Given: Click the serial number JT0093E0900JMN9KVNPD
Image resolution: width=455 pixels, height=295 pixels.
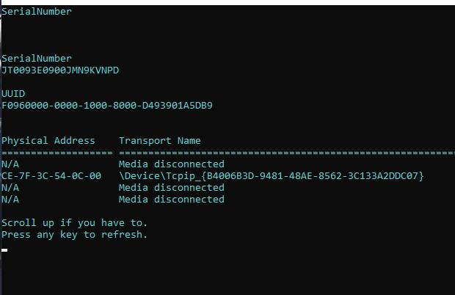Looking at the screenshot, I should (x=60, y=70).
